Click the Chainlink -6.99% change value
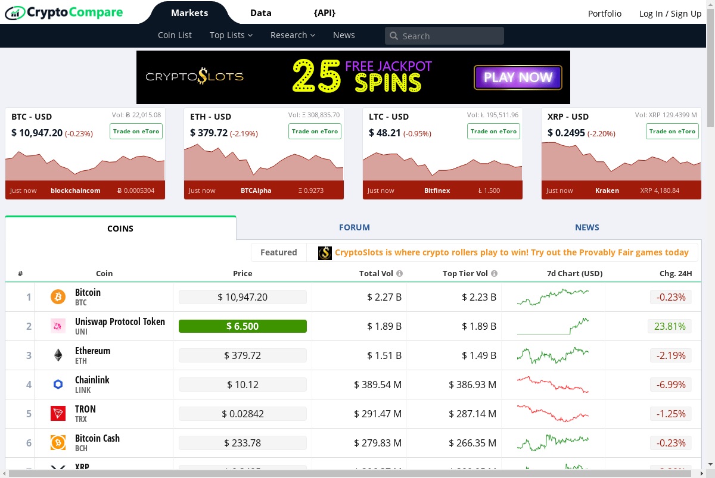The height and width of the screenshot is (478, 715). [x=671, y=385]
